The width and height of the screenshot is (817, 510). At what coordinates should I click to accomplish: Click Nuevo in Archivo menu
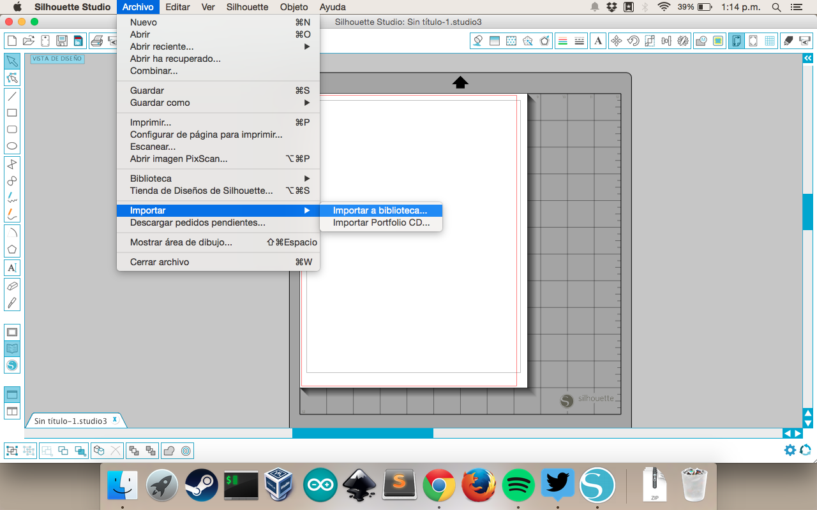(218, 22)
